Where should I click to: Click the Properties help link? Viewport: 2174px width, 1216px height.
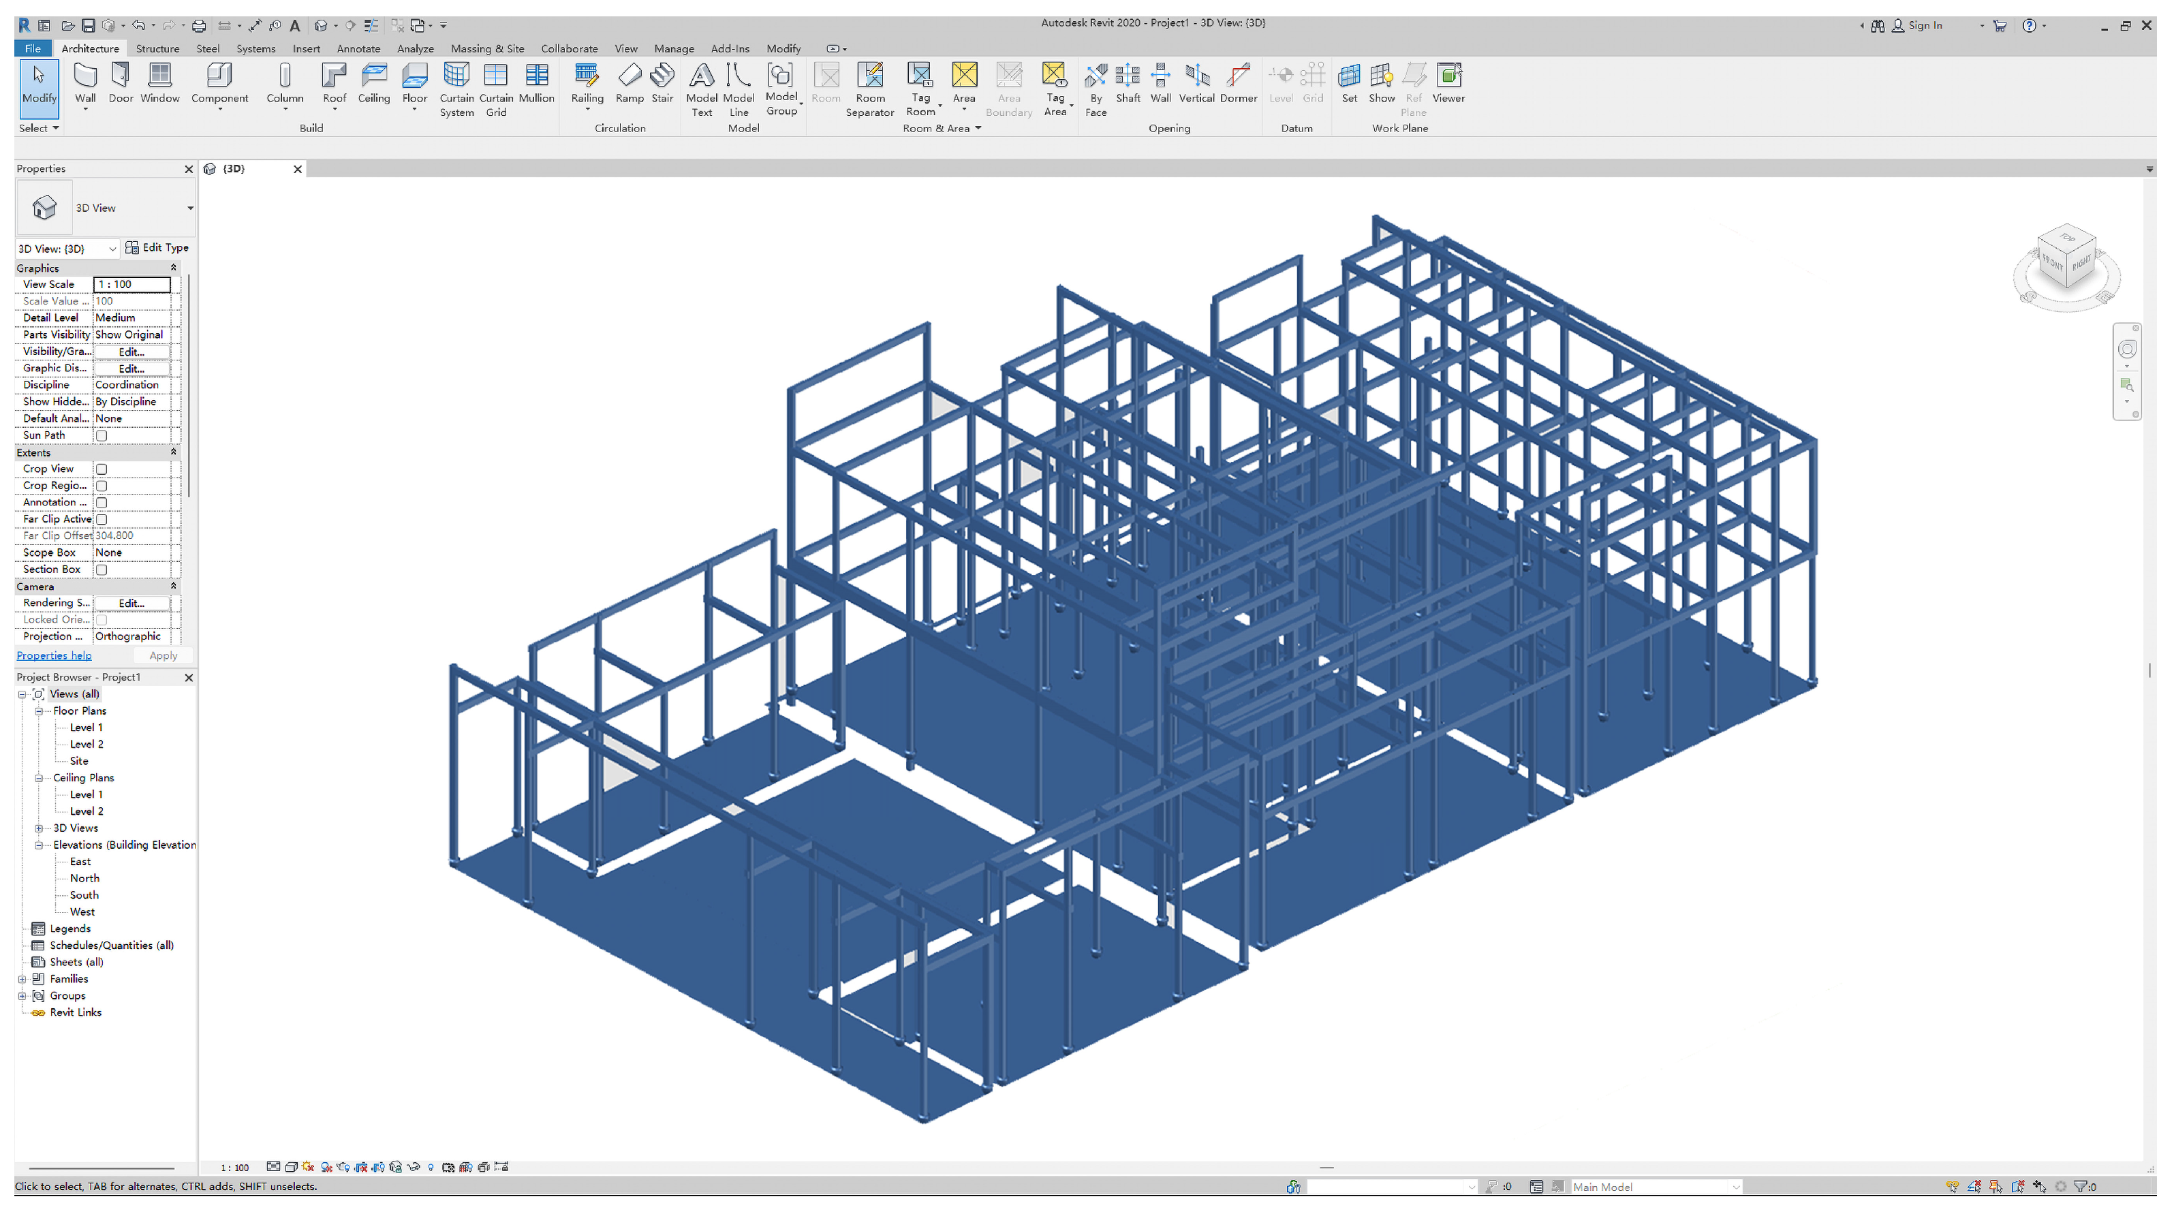[54, 655]
